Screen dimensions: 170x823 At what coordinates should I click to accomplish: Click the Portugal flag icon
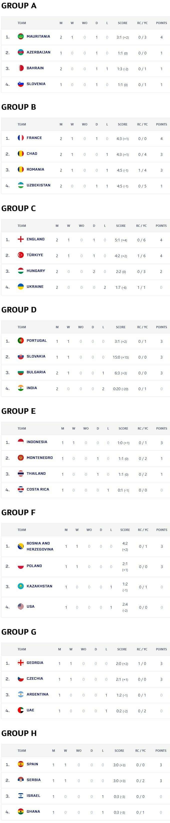click(21, 340)
